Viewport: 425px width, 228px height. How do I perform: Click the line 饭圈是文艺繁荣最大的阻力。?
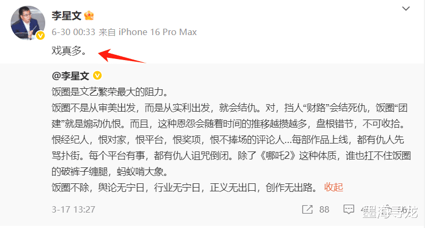tap(110, 92)
